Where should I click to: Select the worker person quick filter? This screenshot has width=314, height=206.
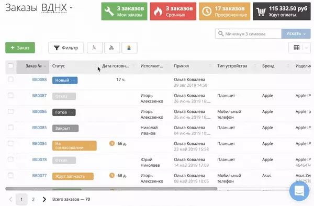(129, 48)
